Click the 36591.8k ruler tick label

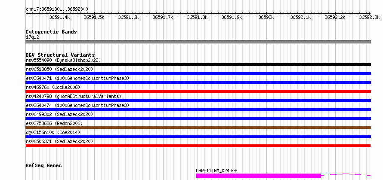[x=197, y=17]
